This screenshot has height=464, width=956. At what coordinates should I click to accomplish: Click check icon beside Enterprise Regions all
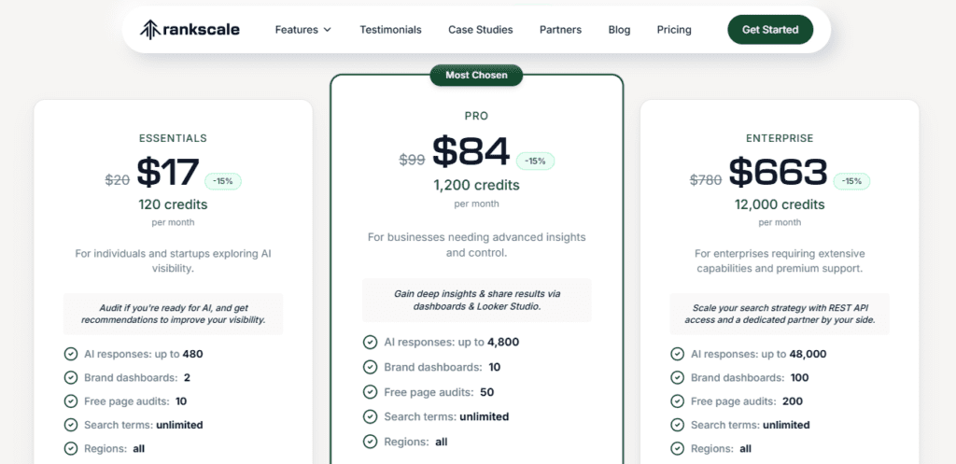coord(678,448)
